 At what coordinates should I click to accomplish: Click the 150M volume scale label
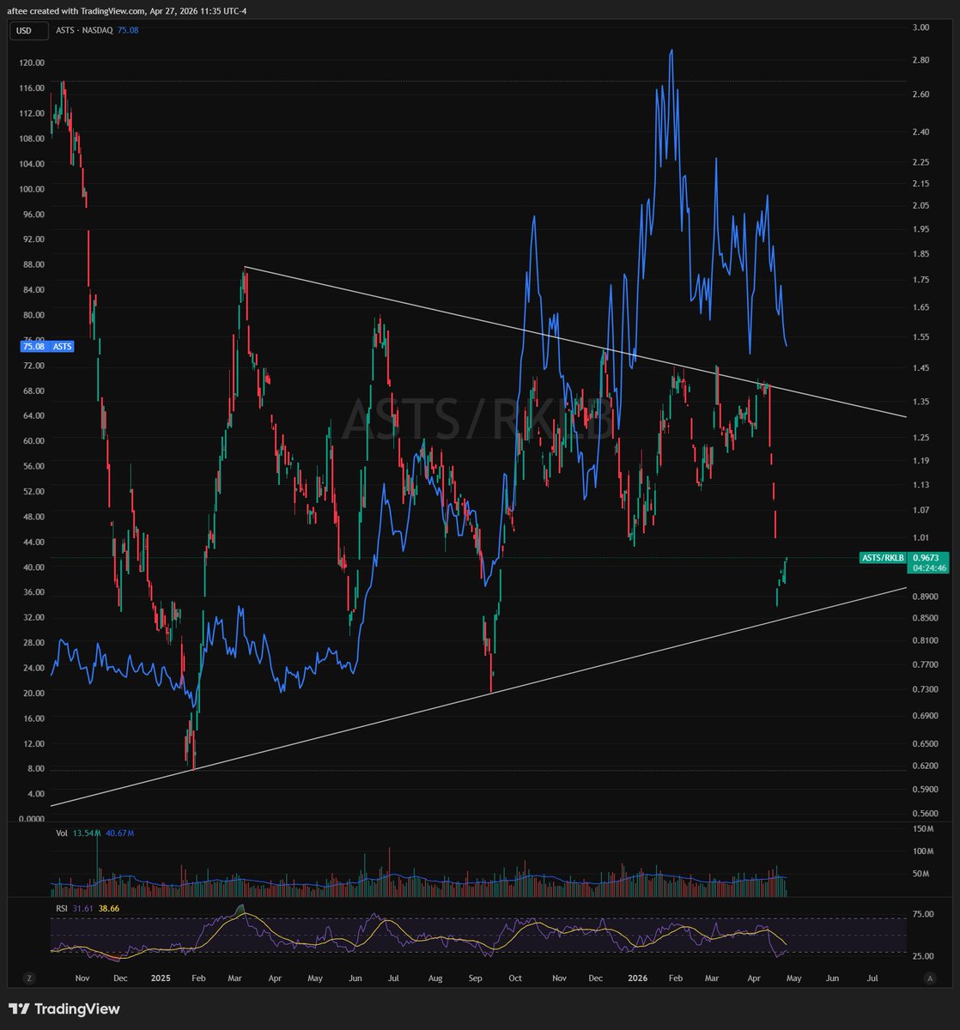(923, 829)
